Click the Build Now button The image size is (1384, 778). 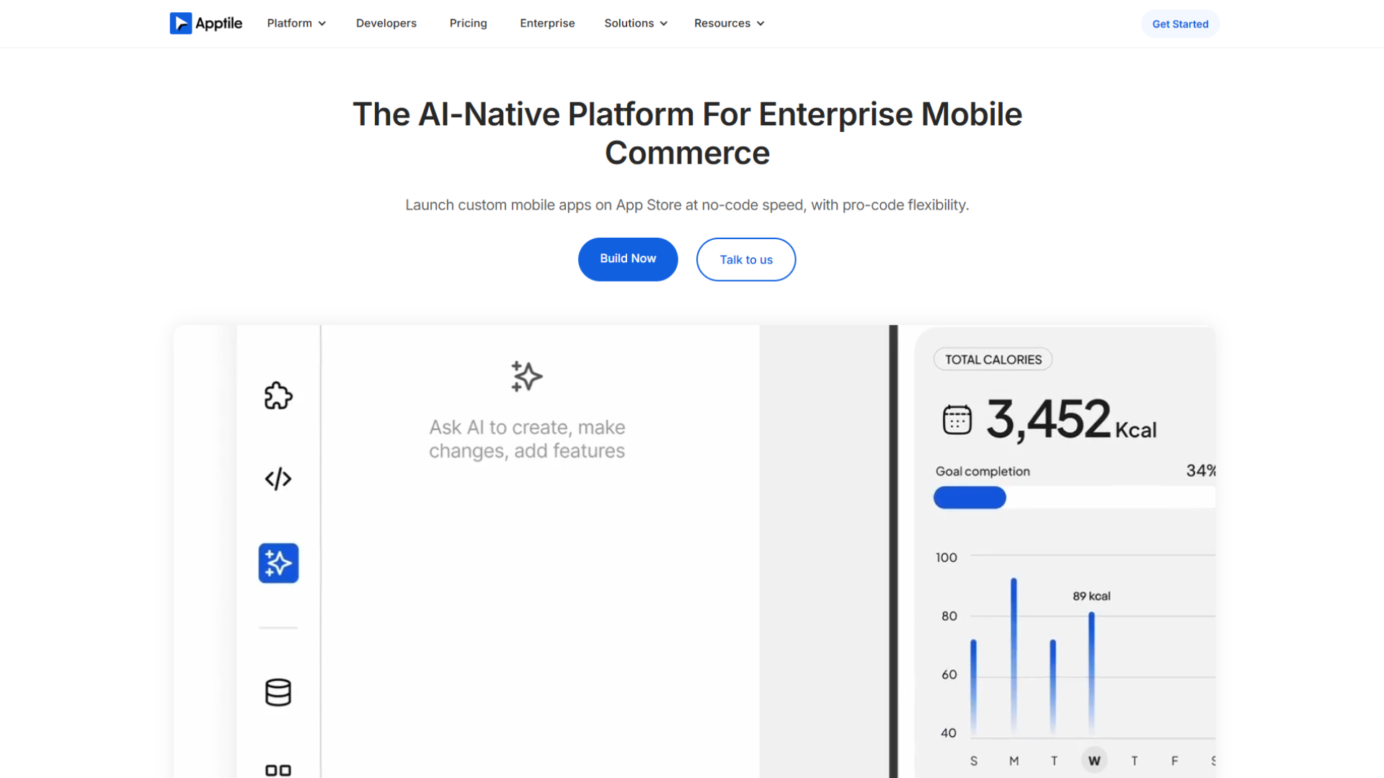pyautogui.click(x=628, y=259)
